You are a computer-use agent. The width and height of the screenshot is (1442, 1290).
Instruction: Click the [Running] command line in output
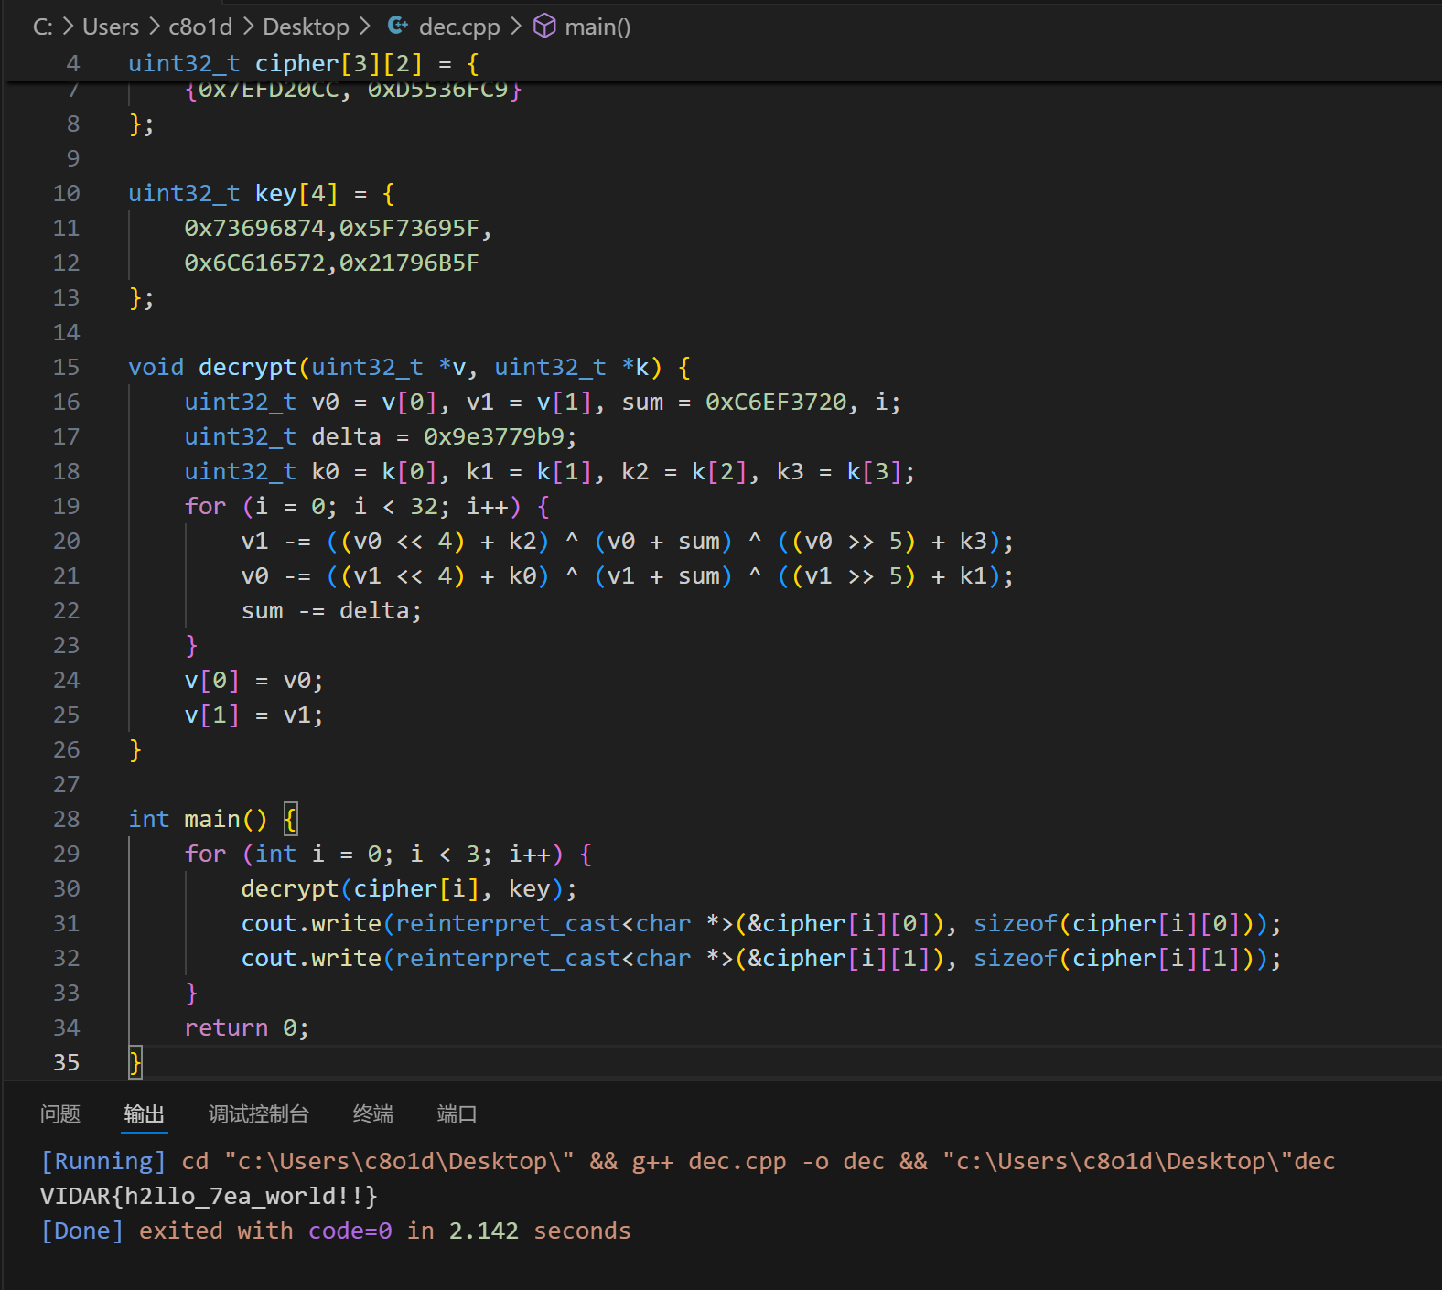point(686,1161)
